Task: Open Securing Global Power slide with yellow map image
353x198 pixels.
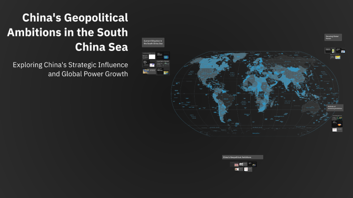Action: point(335,56)
